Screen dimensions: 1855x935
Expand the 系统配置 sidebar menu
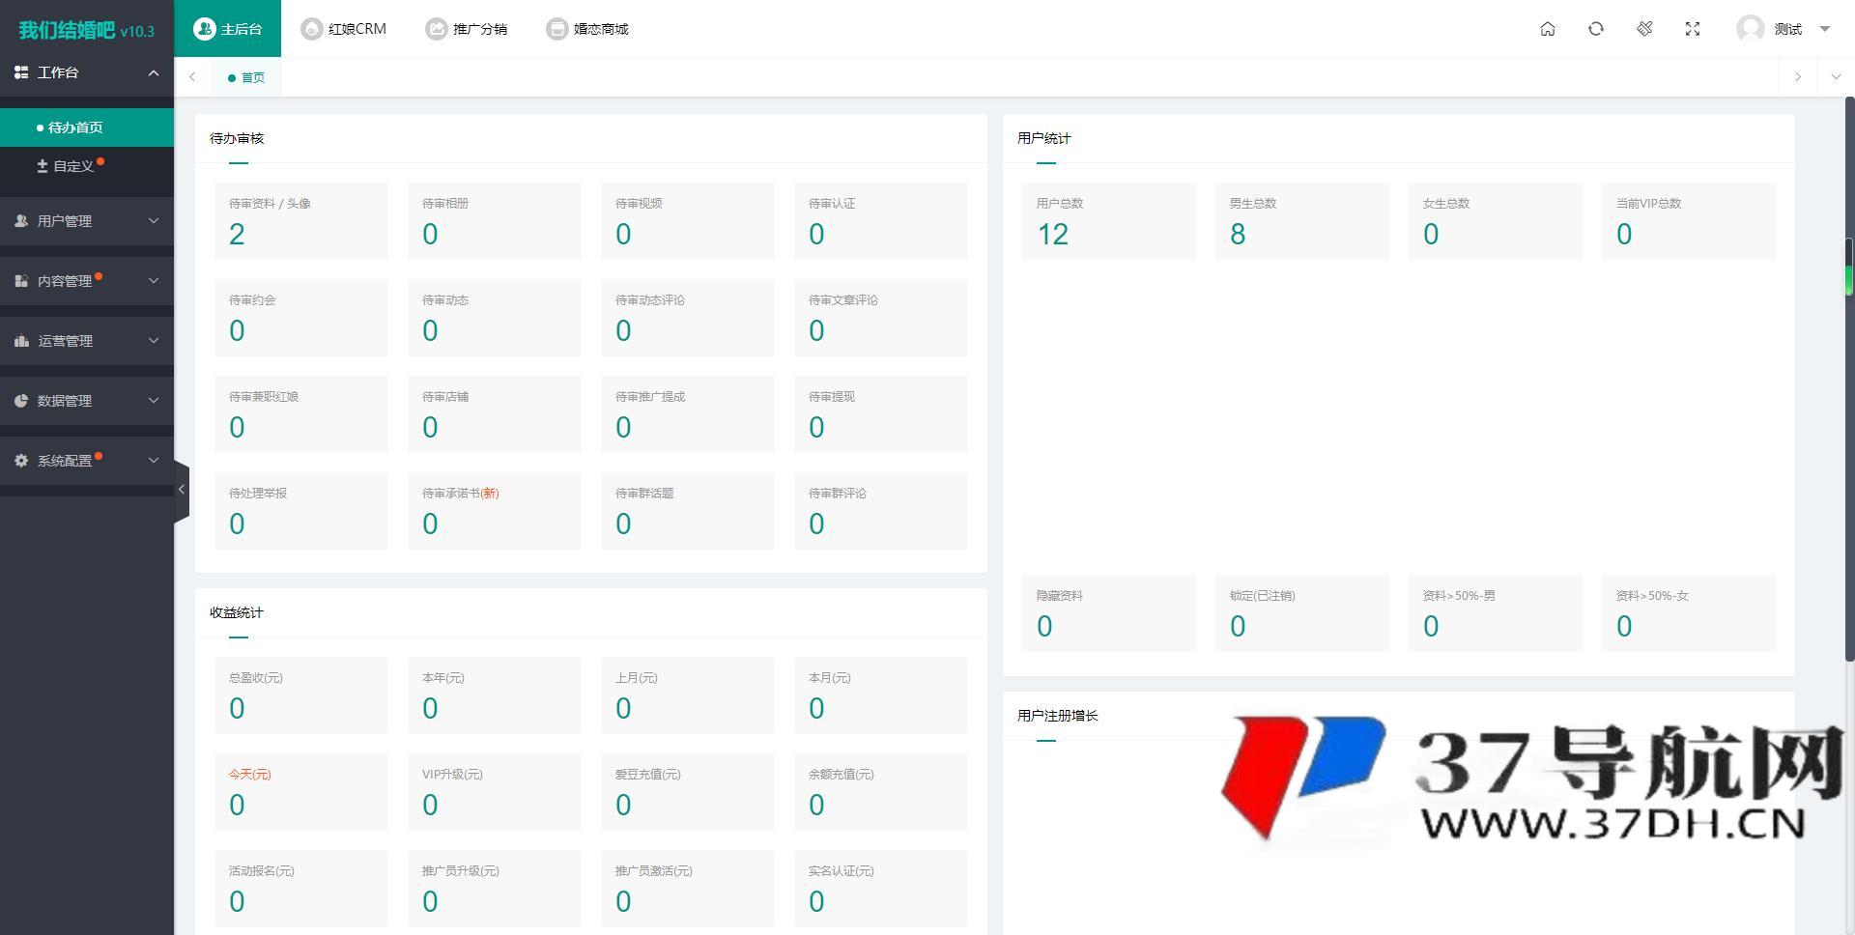pos(86,461)
